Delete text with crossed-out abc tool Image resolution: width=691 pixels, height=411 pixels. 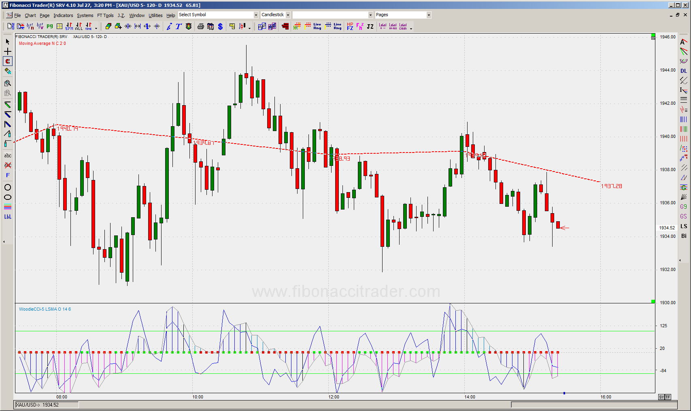click(7, 165)
